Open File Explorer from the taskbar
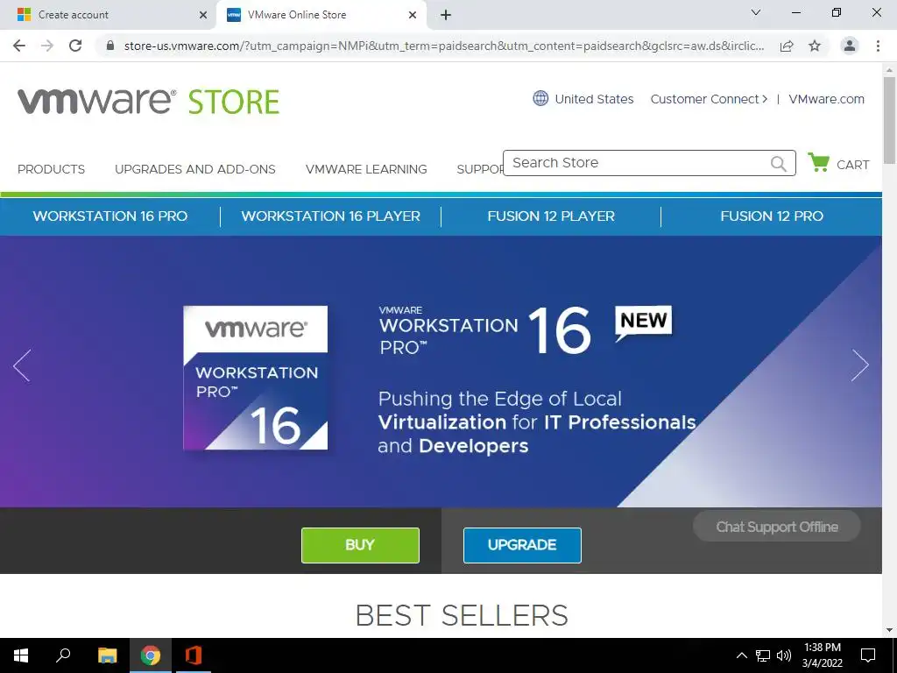This screenshot has width=897, height=673. [107, 655]
